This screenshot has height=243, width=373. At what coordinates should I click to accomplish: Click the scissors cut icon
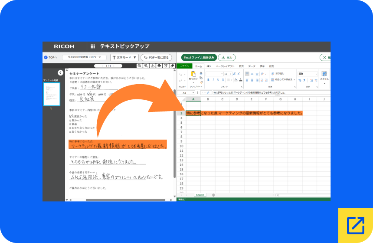click(x=201, y=73)
